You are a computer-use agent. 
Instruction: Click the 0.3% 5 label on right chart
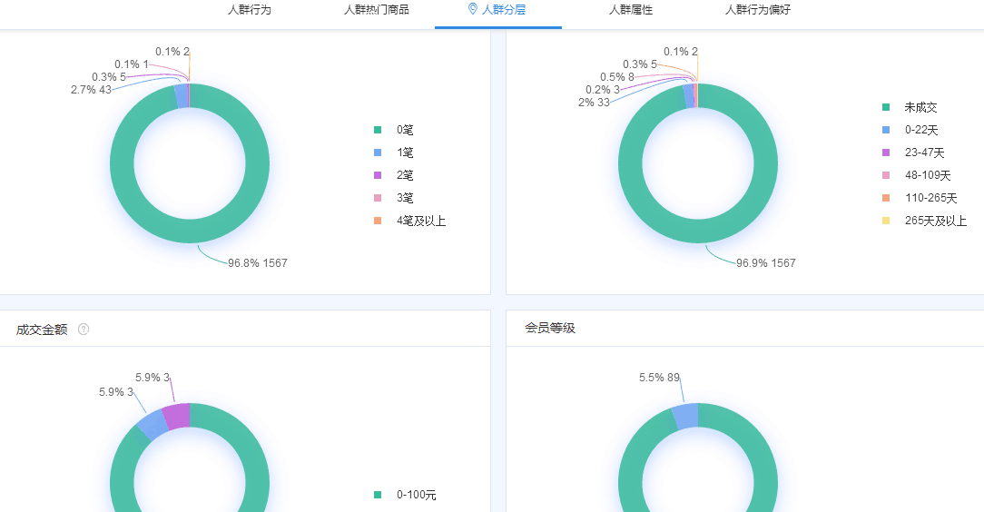[640, 64]
